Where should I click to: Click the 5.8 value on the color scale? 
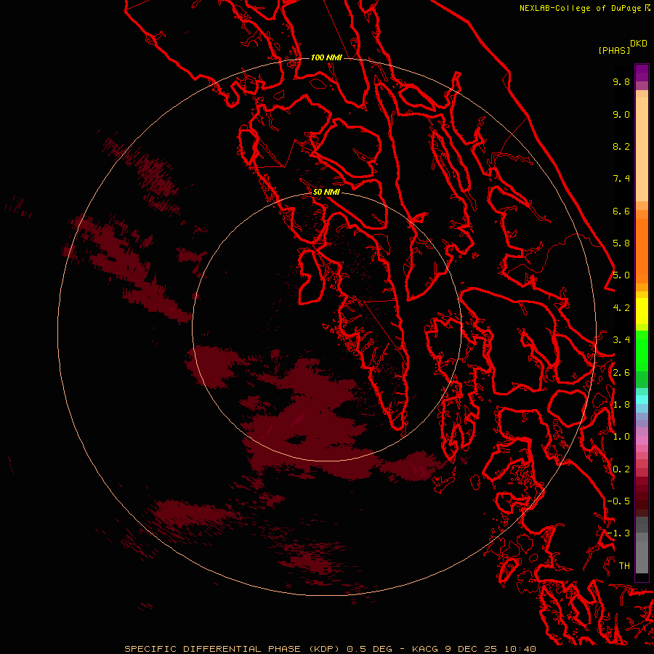click(621, 243)
